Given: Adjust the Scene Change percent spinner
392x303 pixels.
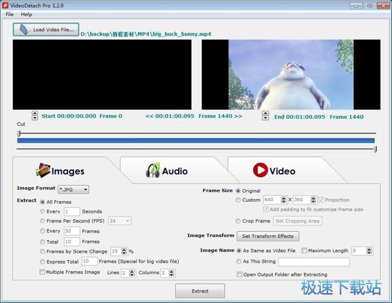Looking at the screenshot, I should [124, 251].
